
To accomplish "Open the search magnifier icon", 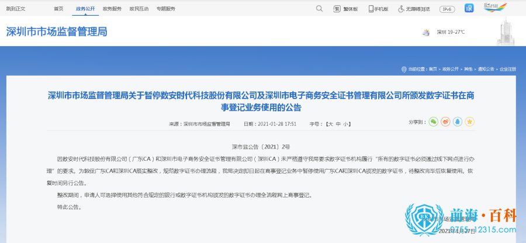I will point(319,9).
